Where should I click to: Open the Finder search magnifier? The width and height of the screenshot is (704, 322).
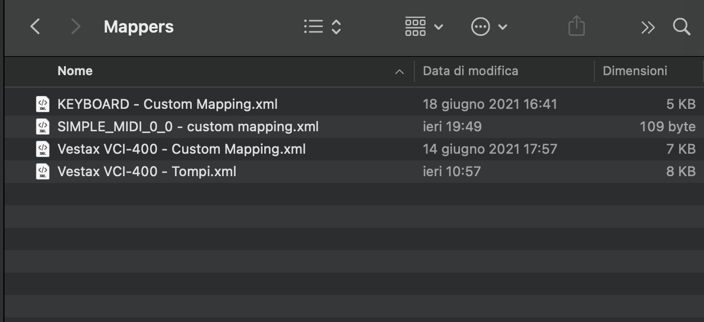[x=682, y=26]
